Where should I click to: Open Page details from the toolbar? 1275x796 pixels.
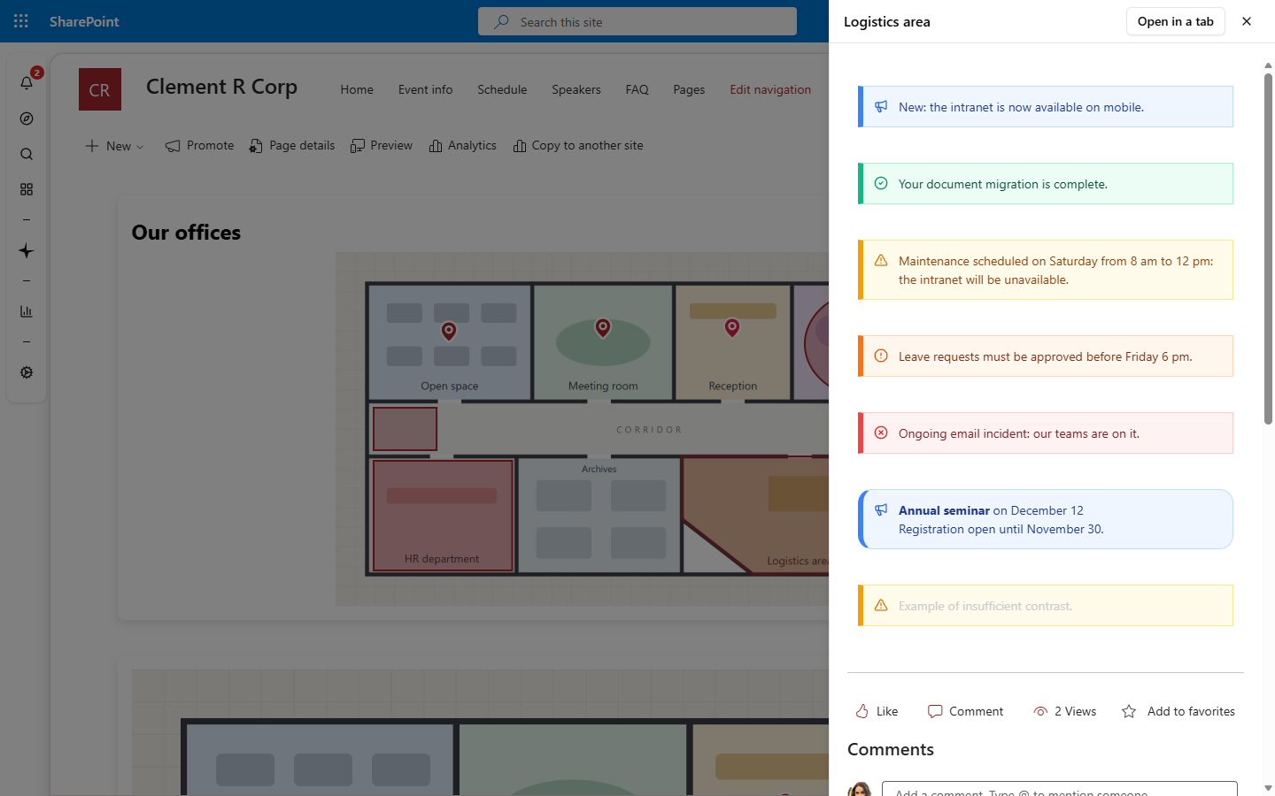point(292,146)
